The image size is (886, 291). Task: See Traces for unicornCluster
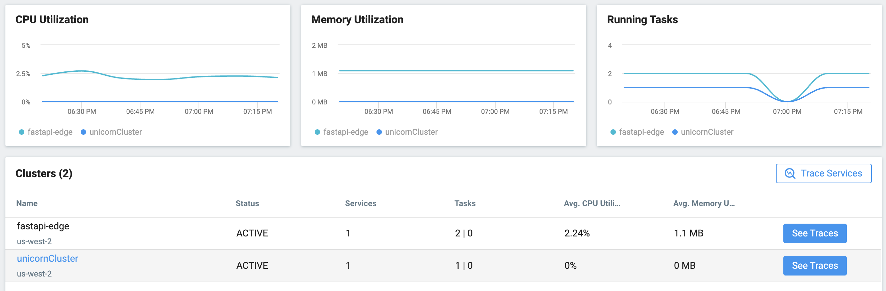[815, 266]
